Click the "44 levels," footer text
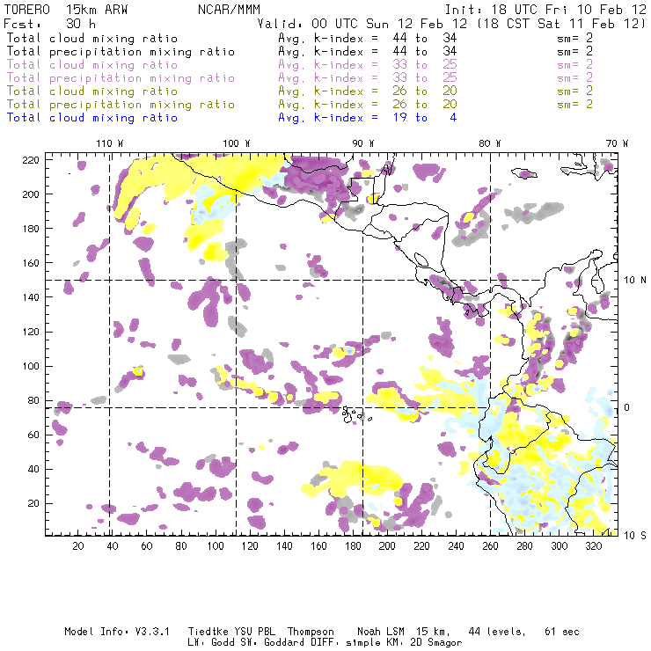The height and width of the screenshot is (651, 651). click(497, 632)
